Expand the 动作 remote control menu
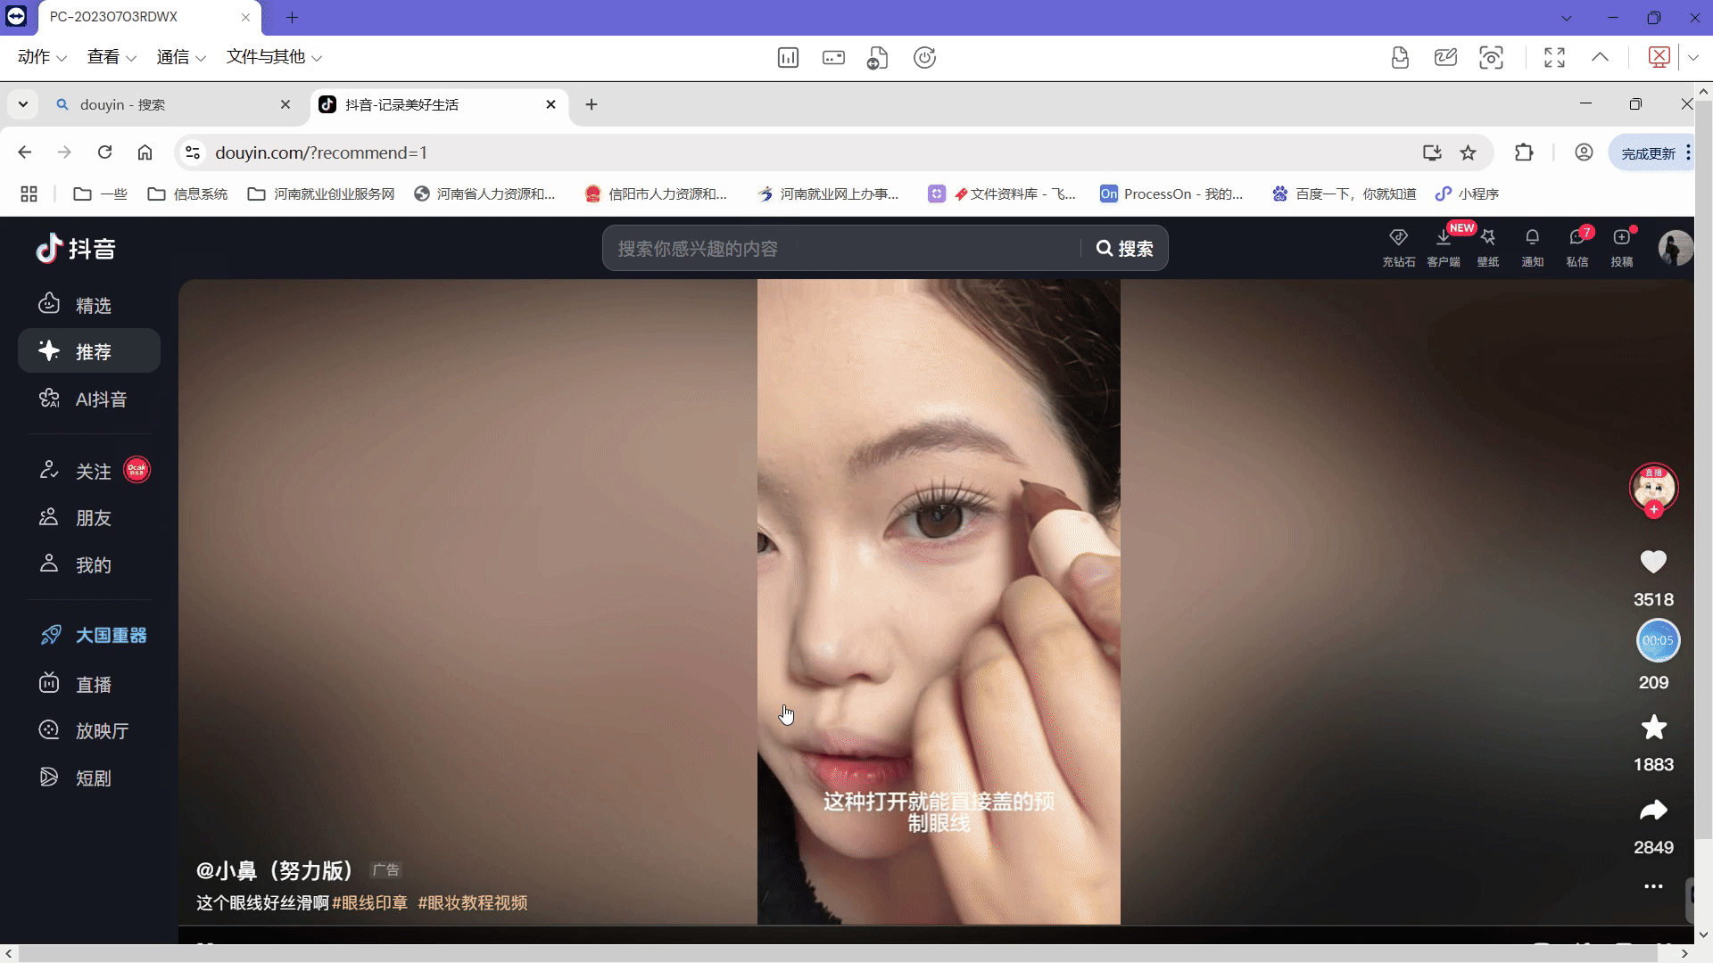 (x=42, y=57)
